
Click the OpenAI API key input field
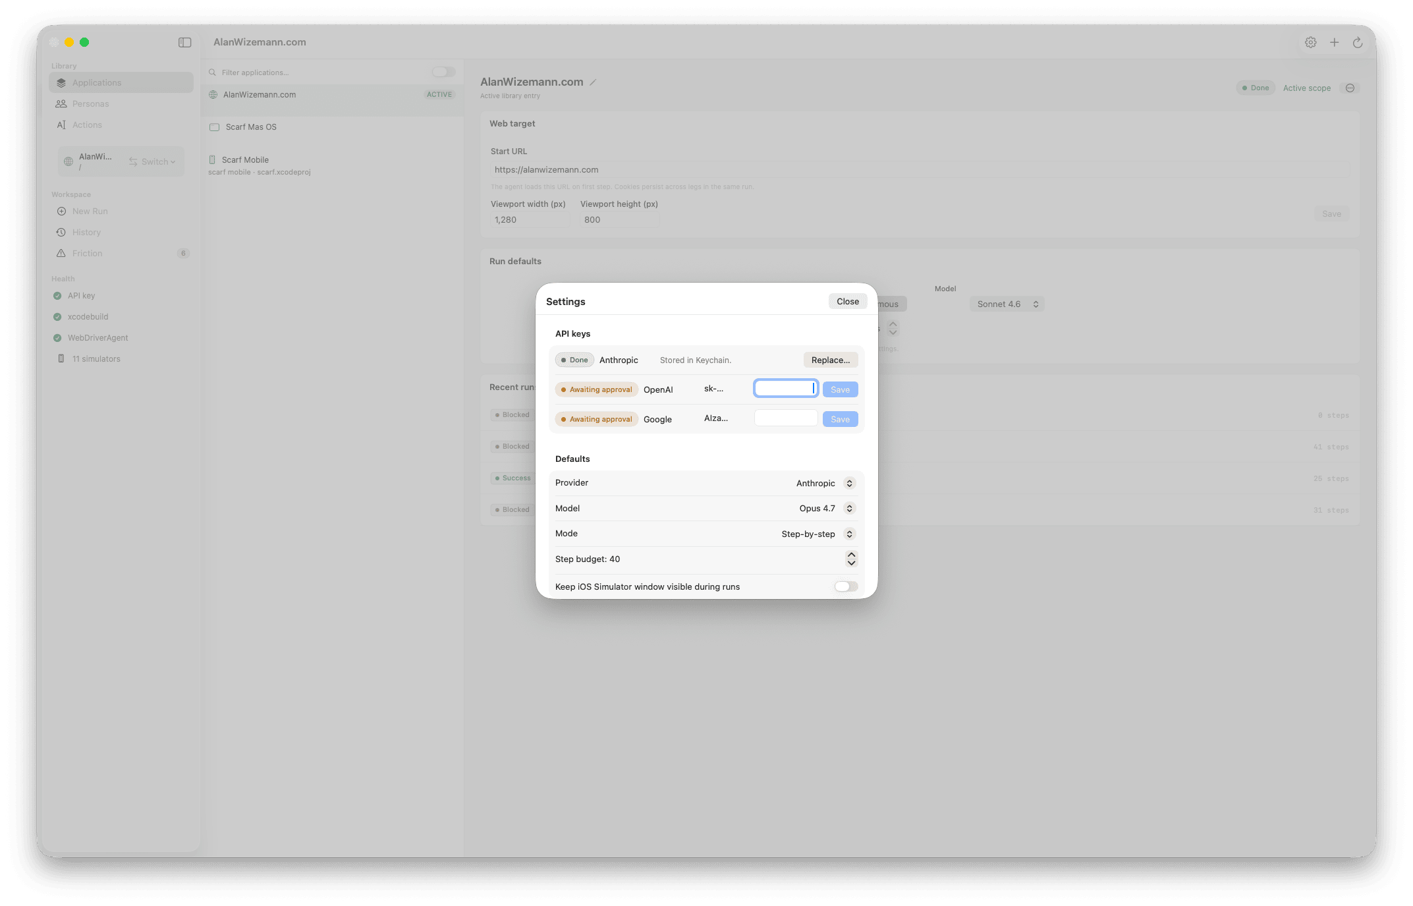[786, 389]
